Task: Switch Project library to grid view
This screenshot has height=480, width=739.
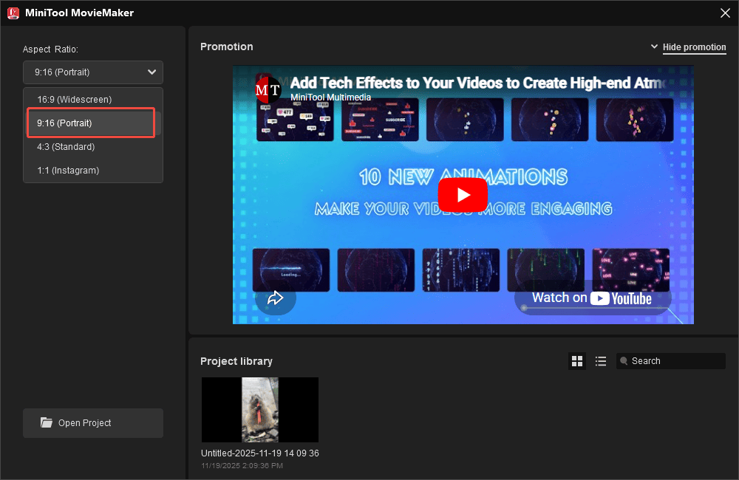Action: click(577, 361)
